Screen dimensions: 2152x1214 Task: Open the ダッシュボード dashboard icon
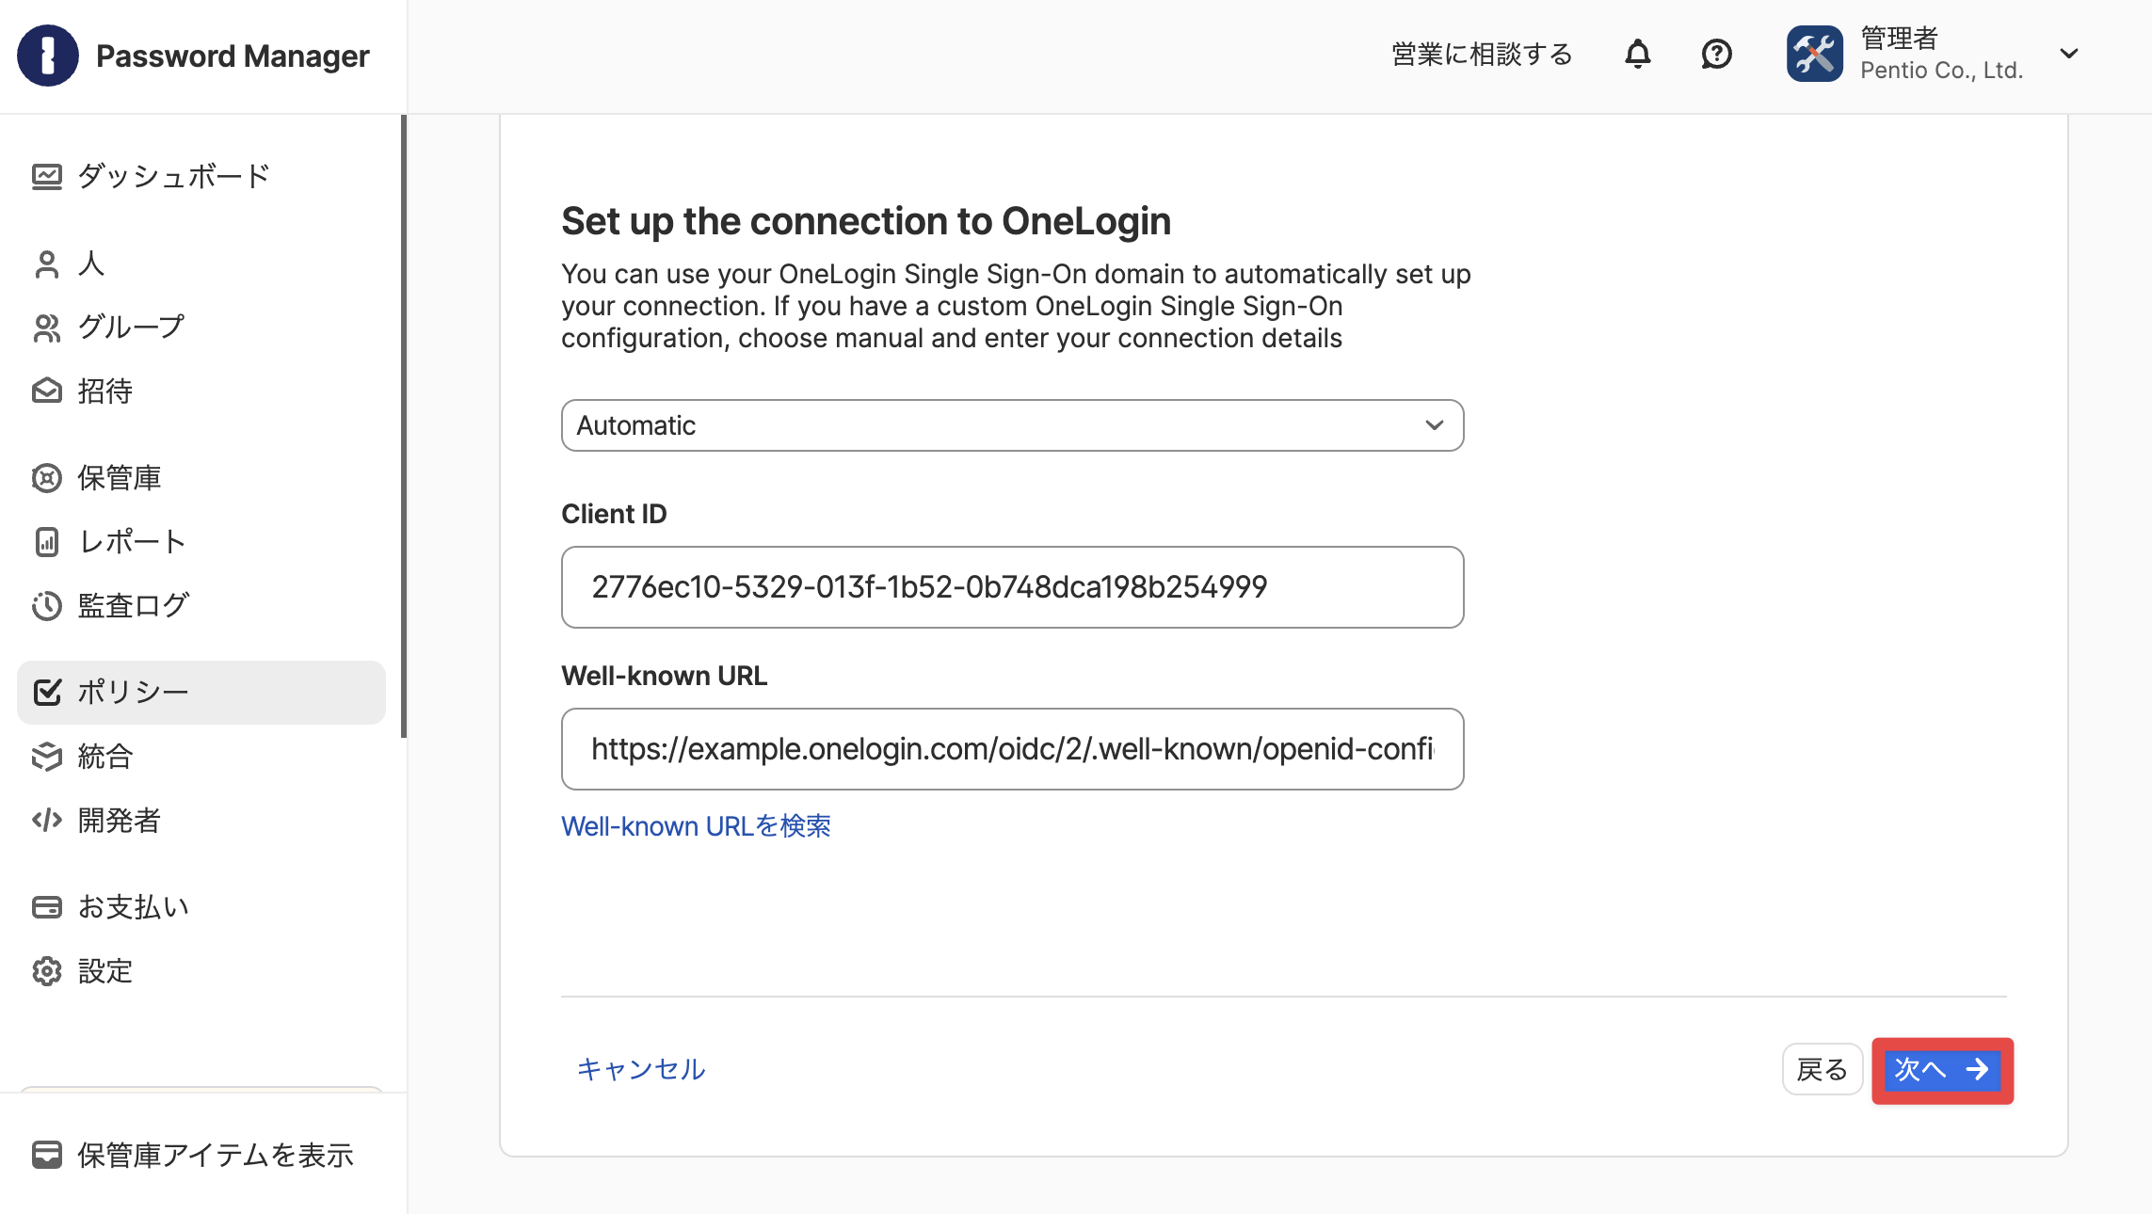47,176
